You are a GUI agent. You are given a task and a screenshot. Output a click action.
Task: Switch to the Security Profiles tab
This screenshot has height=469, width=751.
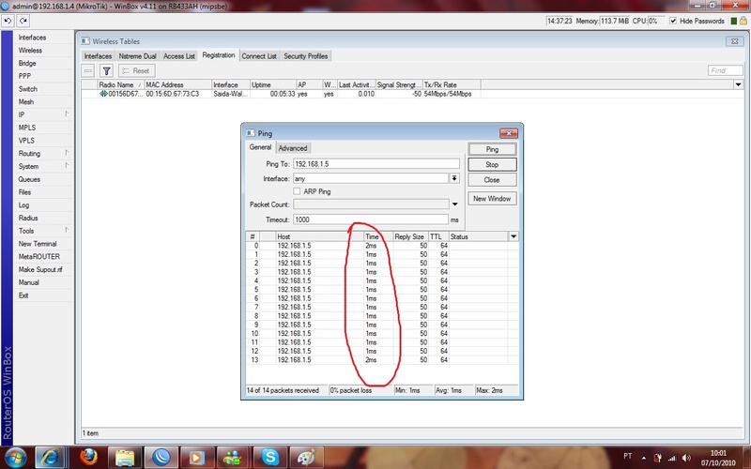306,56
